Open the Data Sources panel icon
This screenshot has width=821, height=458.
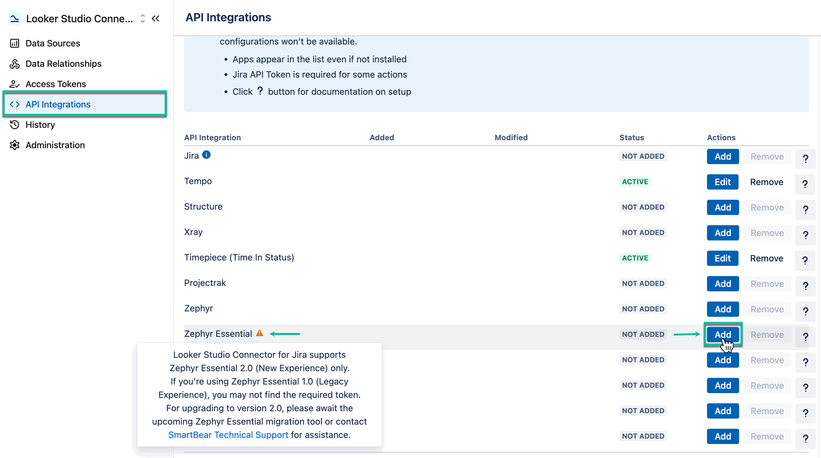[14, 43]
